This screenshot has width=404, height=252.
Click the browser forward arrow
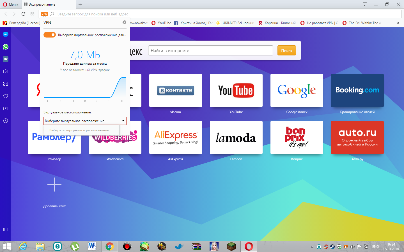click(14, 14)
